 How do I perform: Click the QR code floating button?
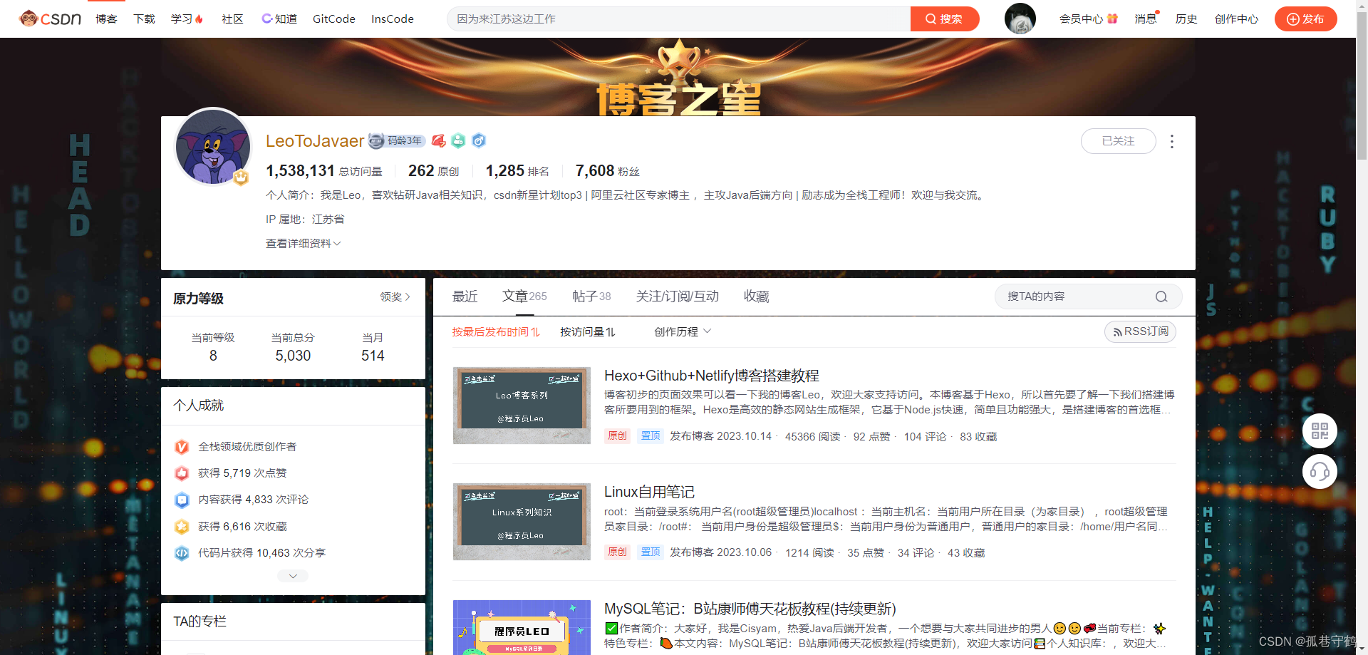click(1320, 431)
